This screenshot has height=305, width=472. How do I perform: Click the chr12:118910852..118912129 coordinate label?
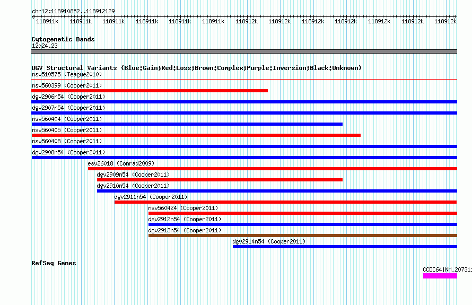point(73,11)
